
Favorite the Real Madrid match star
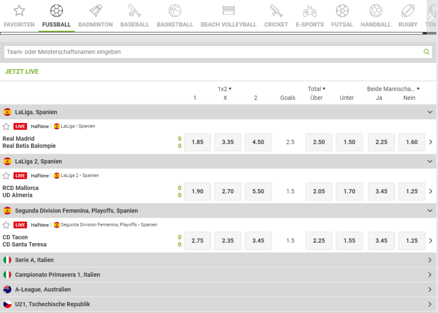(6, 126)
